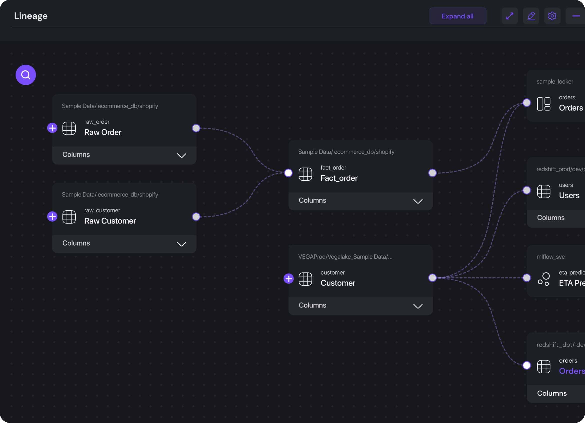Screen dimensions: 585x423
Task: Click the Customer node table icon
Action: click(x=306, y=279)
